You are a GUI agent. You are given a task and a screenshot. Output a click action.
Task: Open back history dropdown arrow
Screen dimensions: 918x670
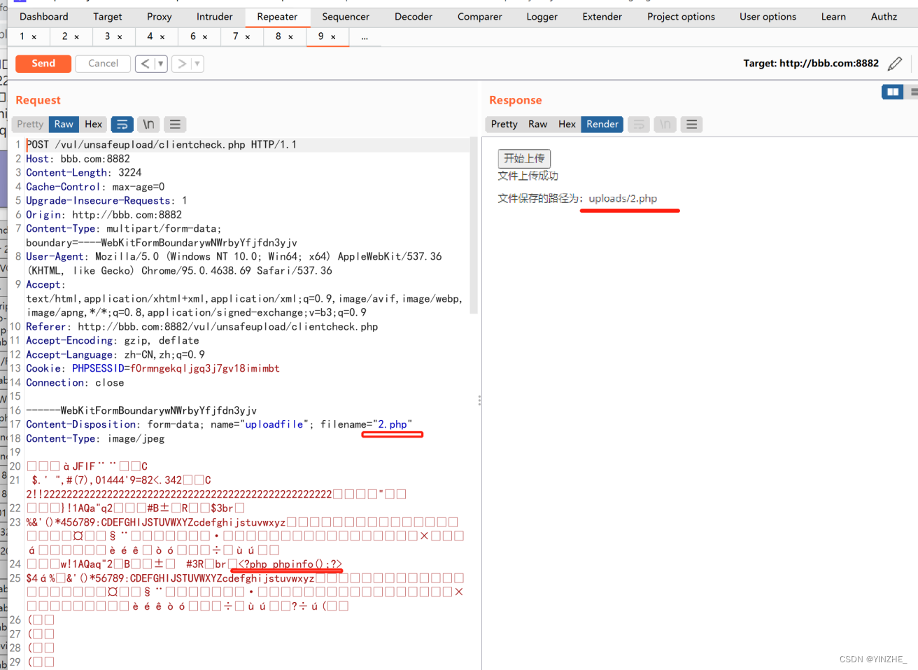point(160,64)
